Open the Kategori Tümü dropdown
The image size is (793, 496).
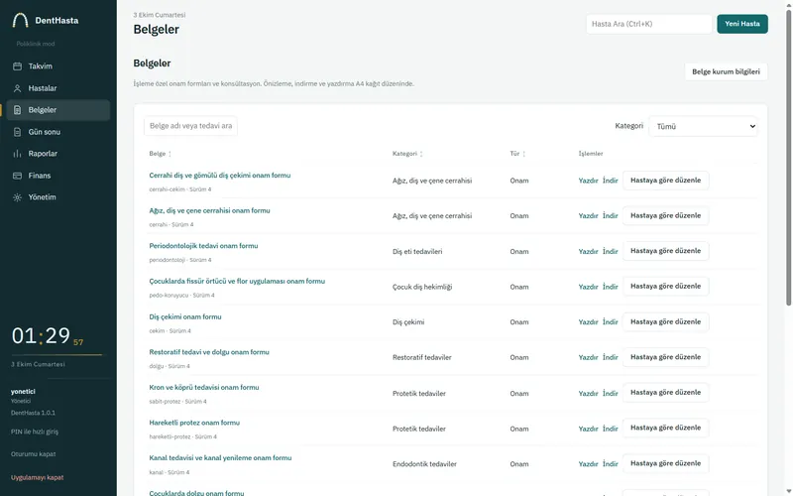[x=703, y=127]
